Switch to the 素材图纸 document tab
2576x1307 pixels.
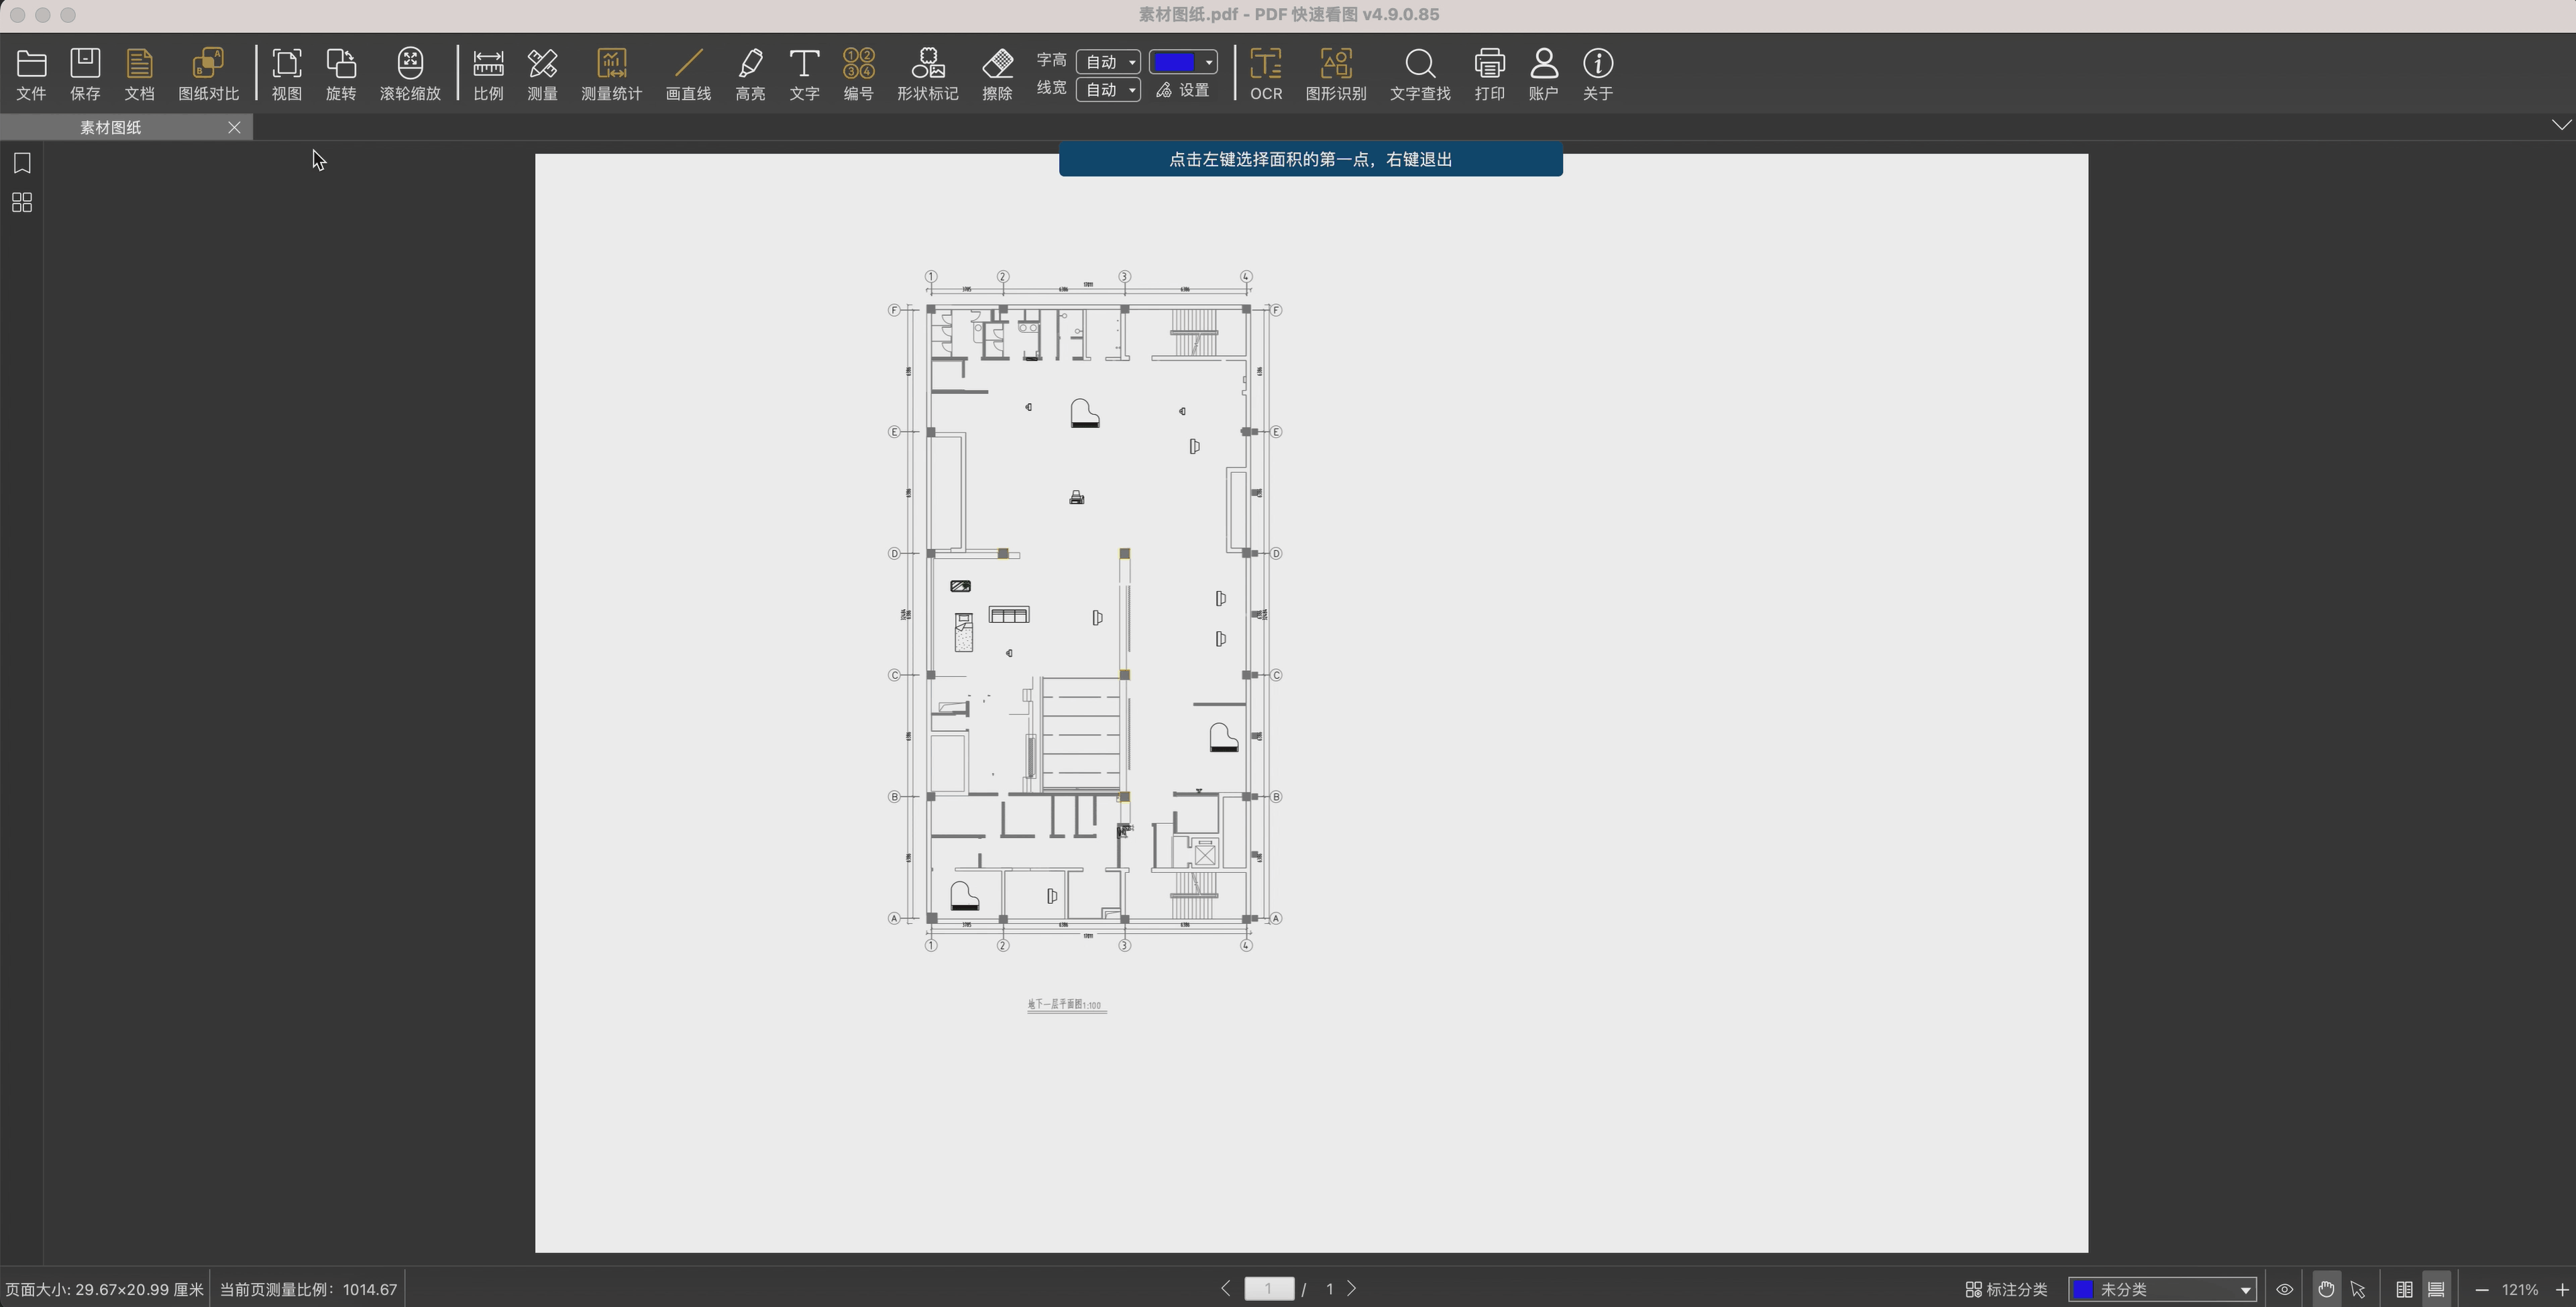(x=111, y=128)
